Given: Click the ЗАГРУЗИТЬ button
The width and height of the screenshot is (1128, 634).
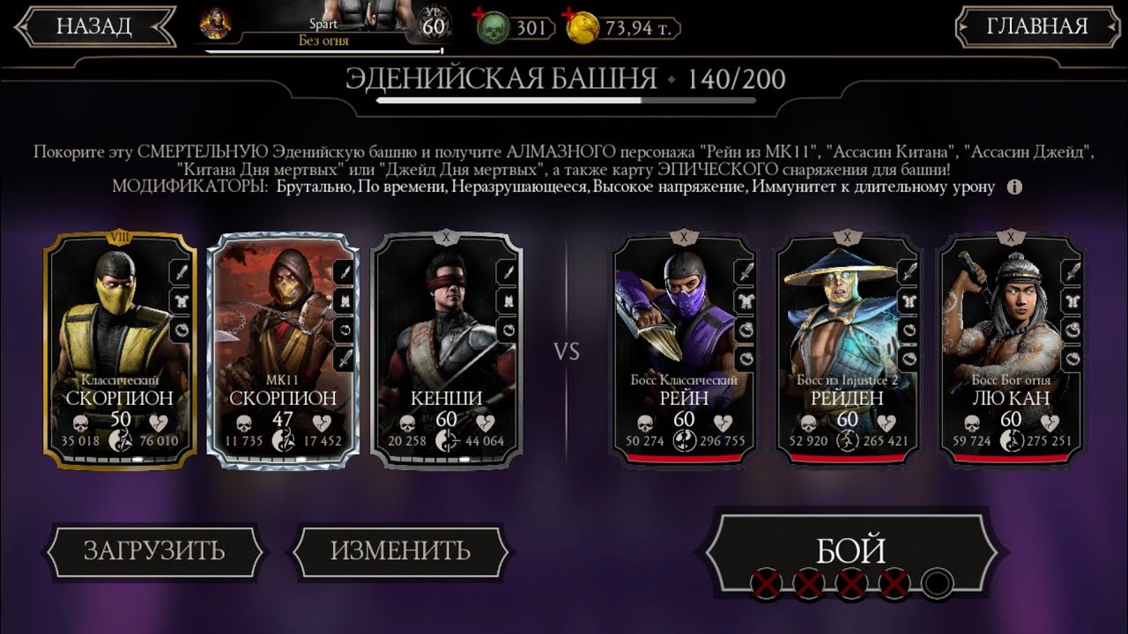Looking at the screenshot, I should [x=154, y=552].
